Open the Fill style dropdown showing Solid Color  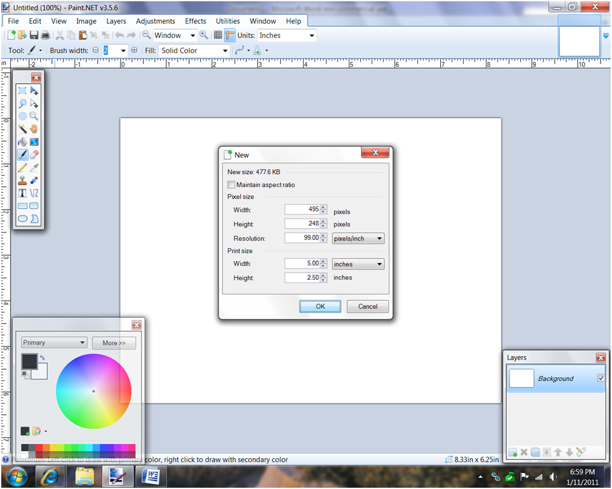tap(194, 50)
